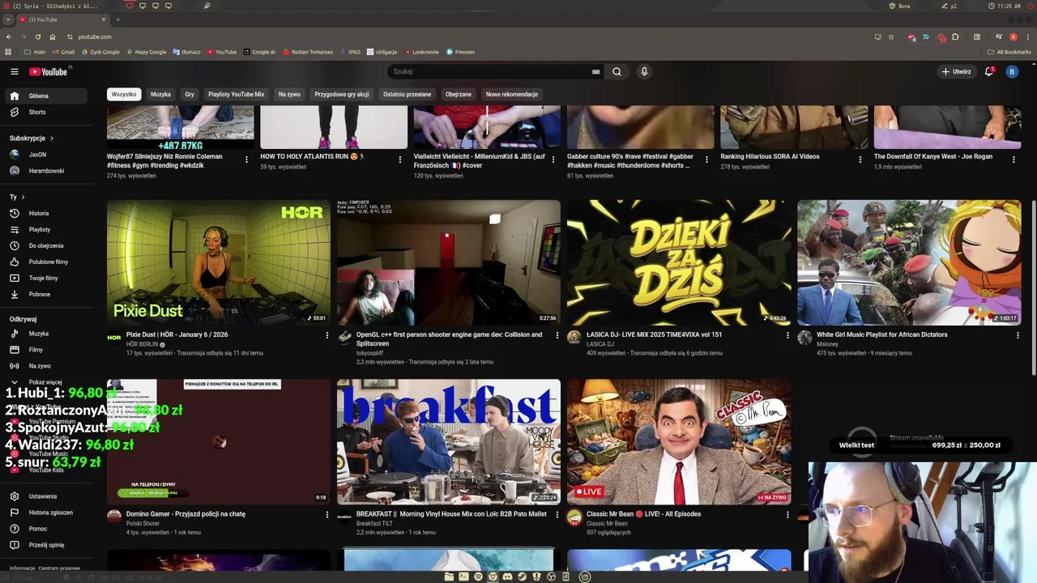This screenshot has width=1037, height=583.
Task: Open Playlisty in sidebar
Action: pyautogui.click(x=45, y=229)
